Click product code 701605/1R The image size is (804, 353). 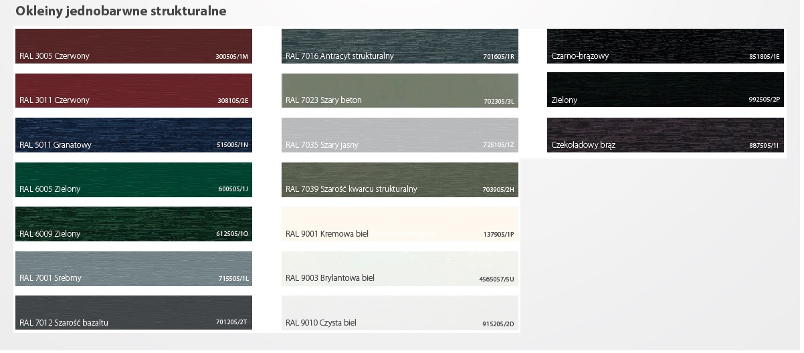[498, 57]
